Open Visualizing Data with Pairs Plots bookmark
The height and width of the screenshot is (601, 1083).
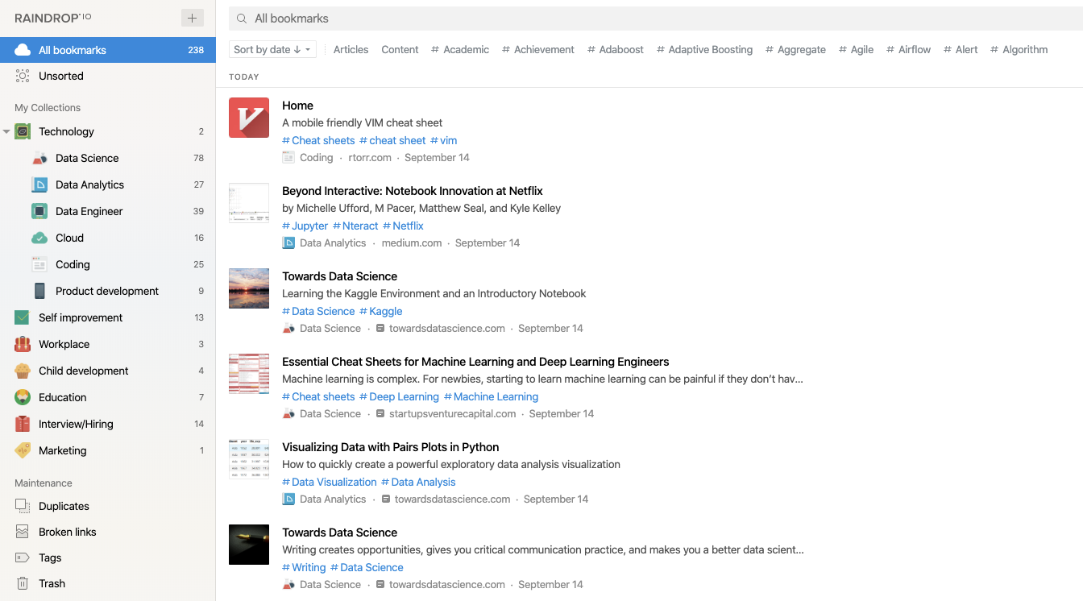pyautogui.click(x=391, y=447)
